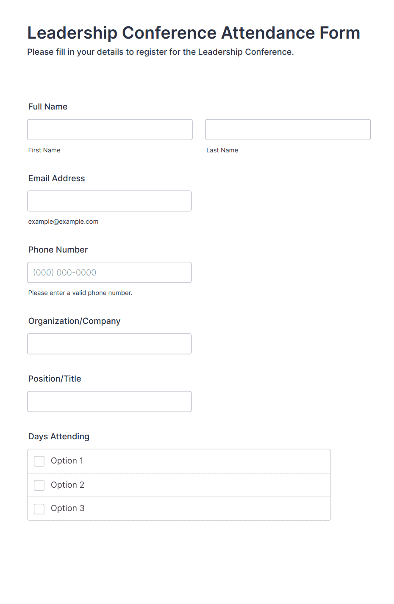Click the "Phone Number" field label

pyautogui.click(x=58, y=250)
